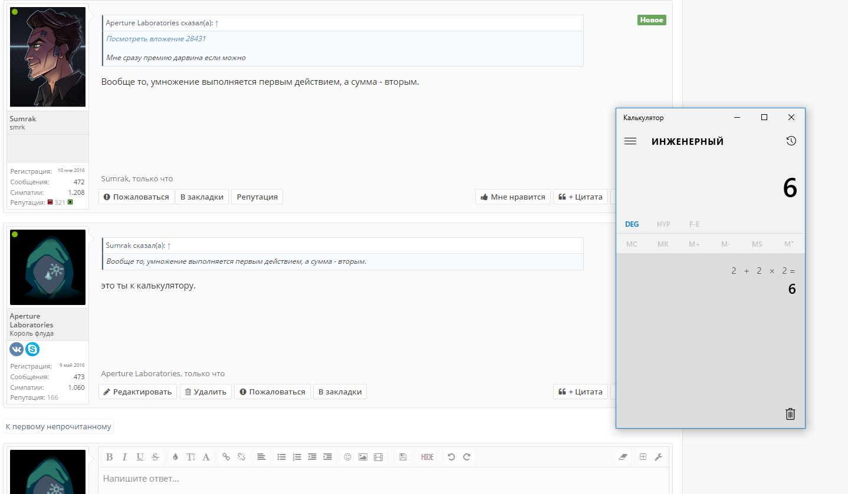Click Мне нравится on Sumrak's post
Screen dimensions: 848x494
point(513,197)
